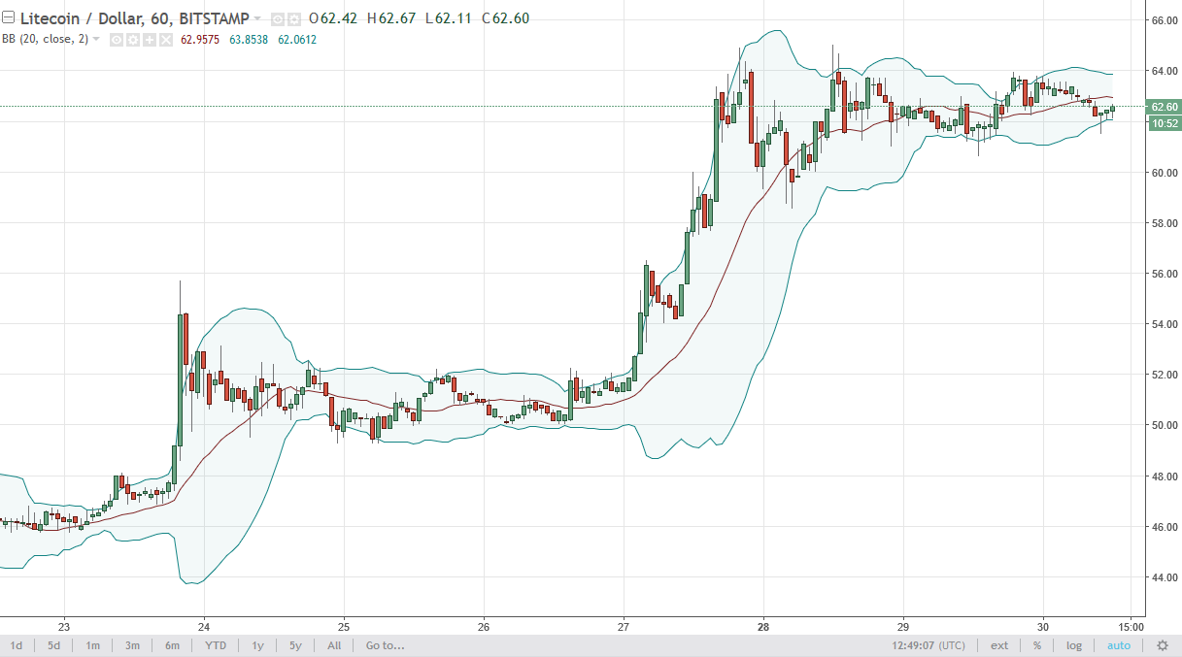Select the 3m time range
This screenshot has width=1182, height=657.
pos(132,645)
